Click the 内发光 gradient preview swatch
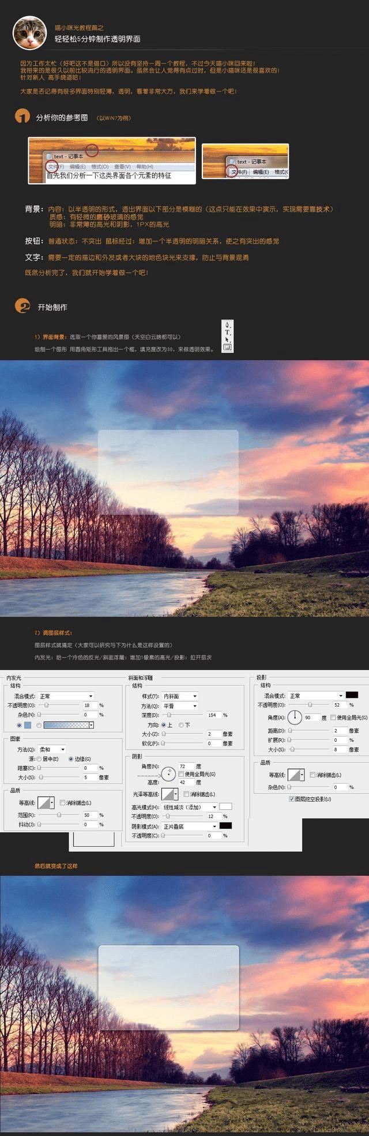Image resolution: width=369 pixels, height=1136 pixels. (66, 725)
